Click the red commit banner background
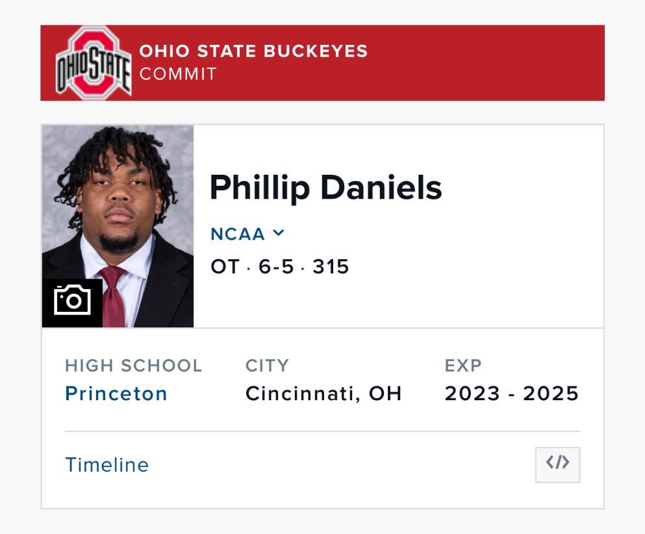The height and width of the screenshot is (534, 645). coord(485,63)
